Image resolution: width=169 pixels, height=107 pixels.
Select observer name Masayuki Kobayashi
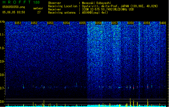(x=96, y=3)
